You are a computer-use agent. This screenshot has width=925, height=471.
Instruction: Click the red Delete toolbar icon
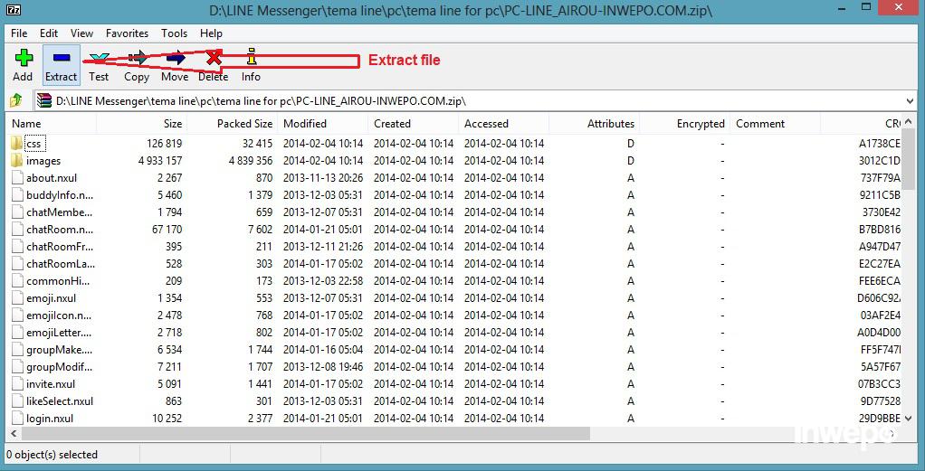click(214, 58)
